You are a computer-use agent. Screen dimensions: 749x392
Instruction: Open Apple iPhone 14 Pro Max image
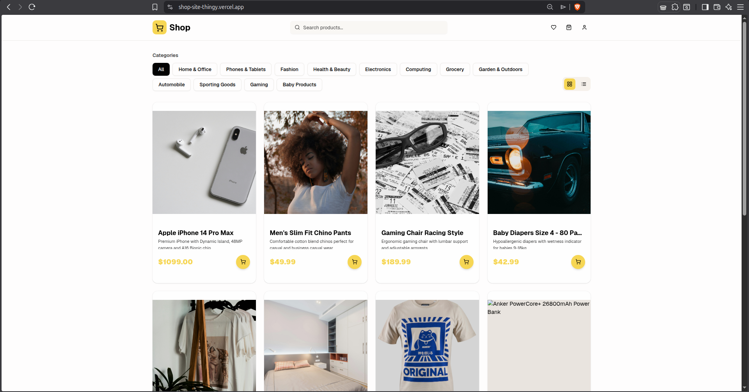pos(204,162)
